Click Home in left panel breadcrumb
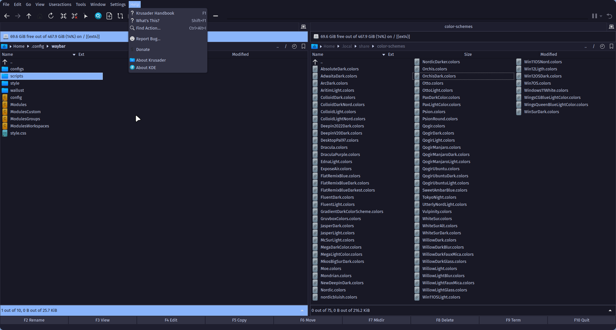Viewport: 616px width, 330px height. [x=19, y=46]
